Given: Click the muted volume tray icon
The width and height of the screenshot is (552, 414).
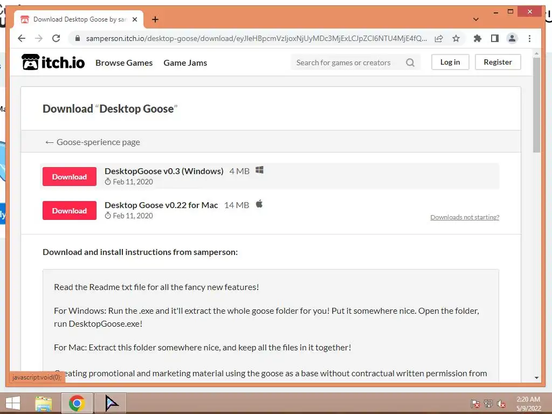Looking at the screenshot, I should coord(501,403).
